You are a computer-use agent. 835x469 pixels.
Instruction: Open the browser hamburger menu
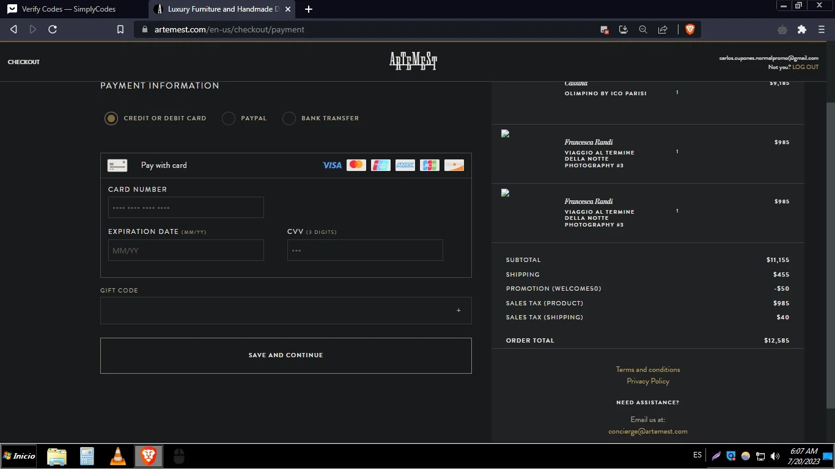pos(822,29)
